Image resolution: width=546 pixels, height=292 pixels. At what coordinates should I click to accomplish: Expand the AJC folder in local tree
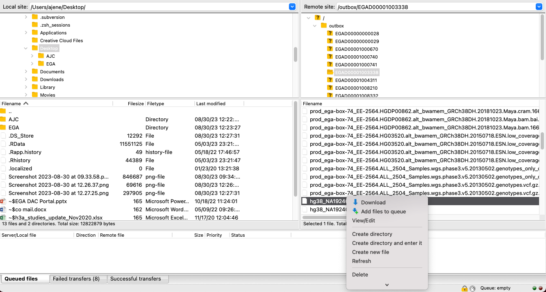point(32,56)
